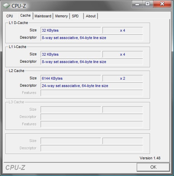Click the OK button
This screenshot has width=174, height=176.
pyautogui.click(x=153, y=167)
